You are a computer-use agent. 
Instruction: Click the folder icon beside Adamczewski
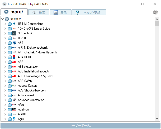[10, 95]
